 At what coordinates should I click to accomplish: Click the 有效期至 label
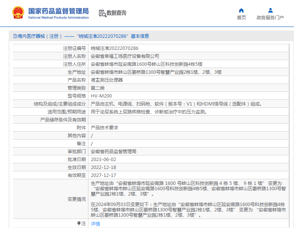(77, 175)
